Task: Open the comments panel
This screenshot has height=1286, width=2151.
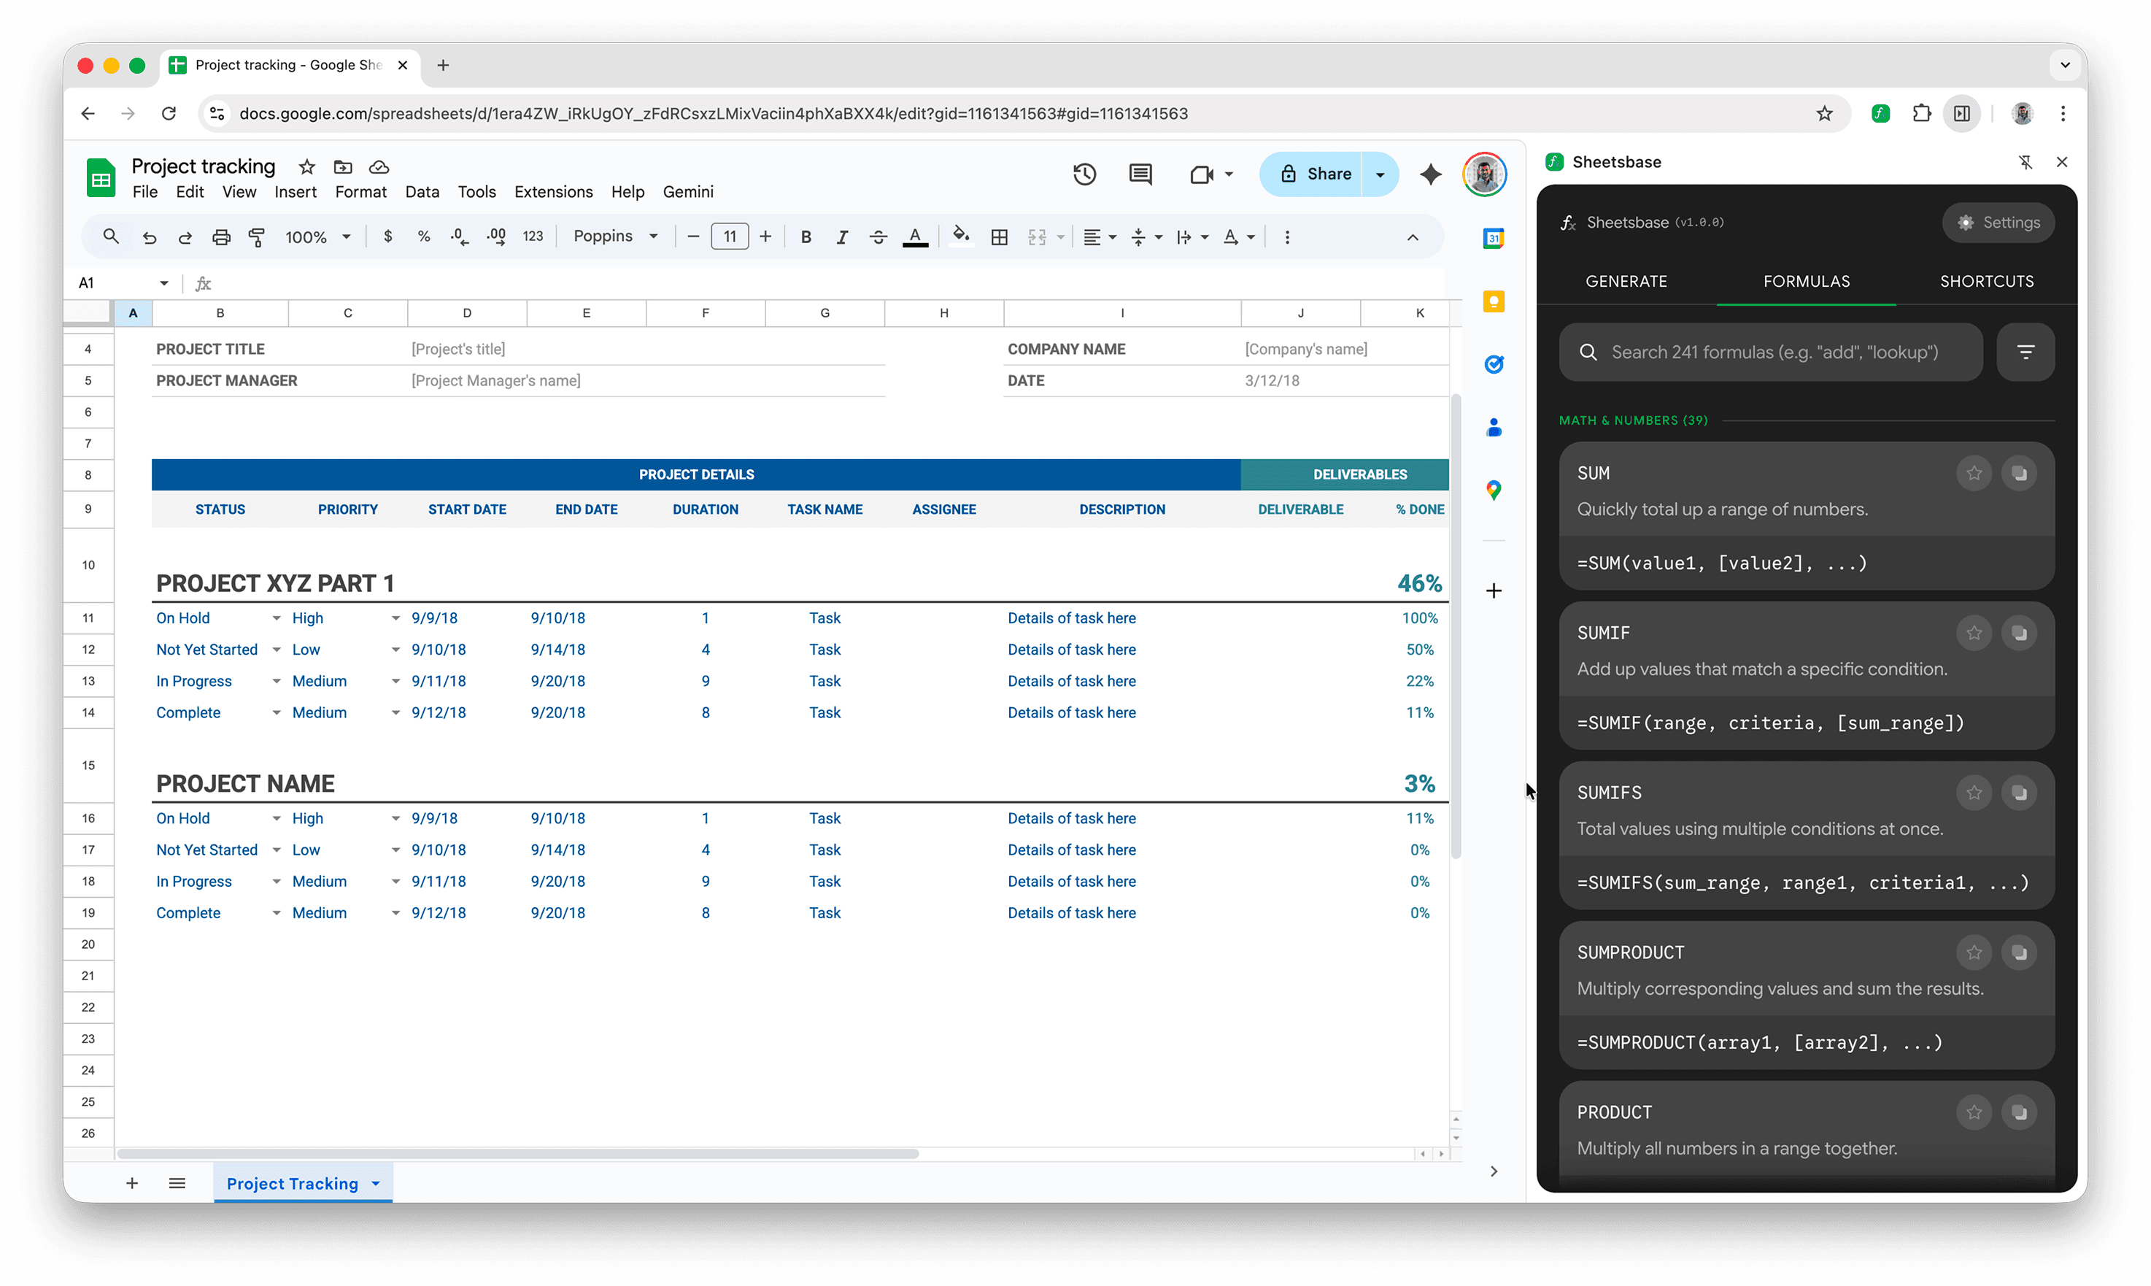Action: pos(1140,173)
